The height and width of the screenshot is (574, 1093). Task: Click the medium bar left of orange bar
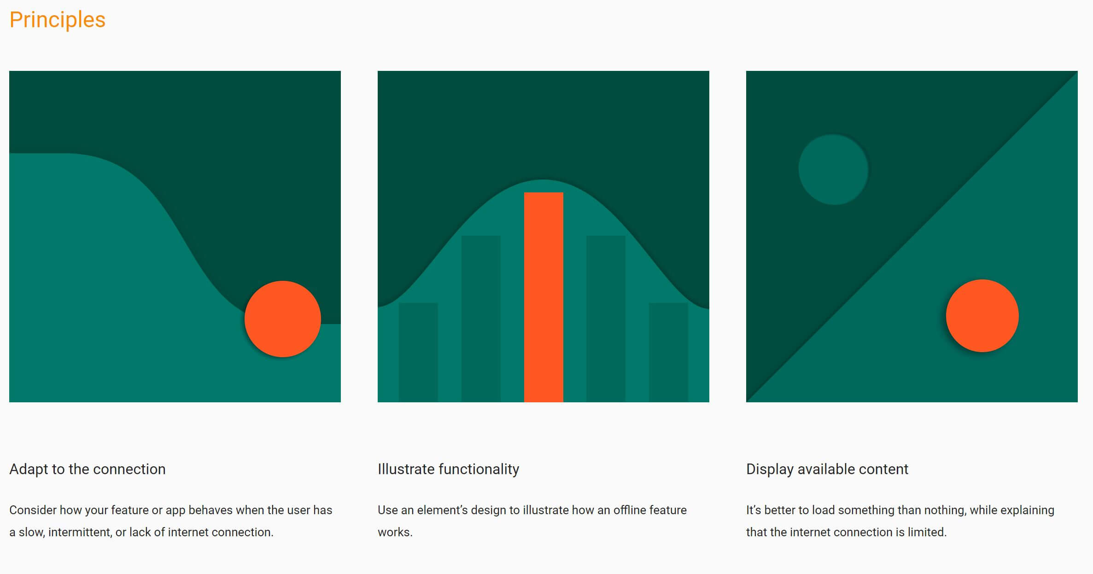pyautogui.click(x=481, y=319)
